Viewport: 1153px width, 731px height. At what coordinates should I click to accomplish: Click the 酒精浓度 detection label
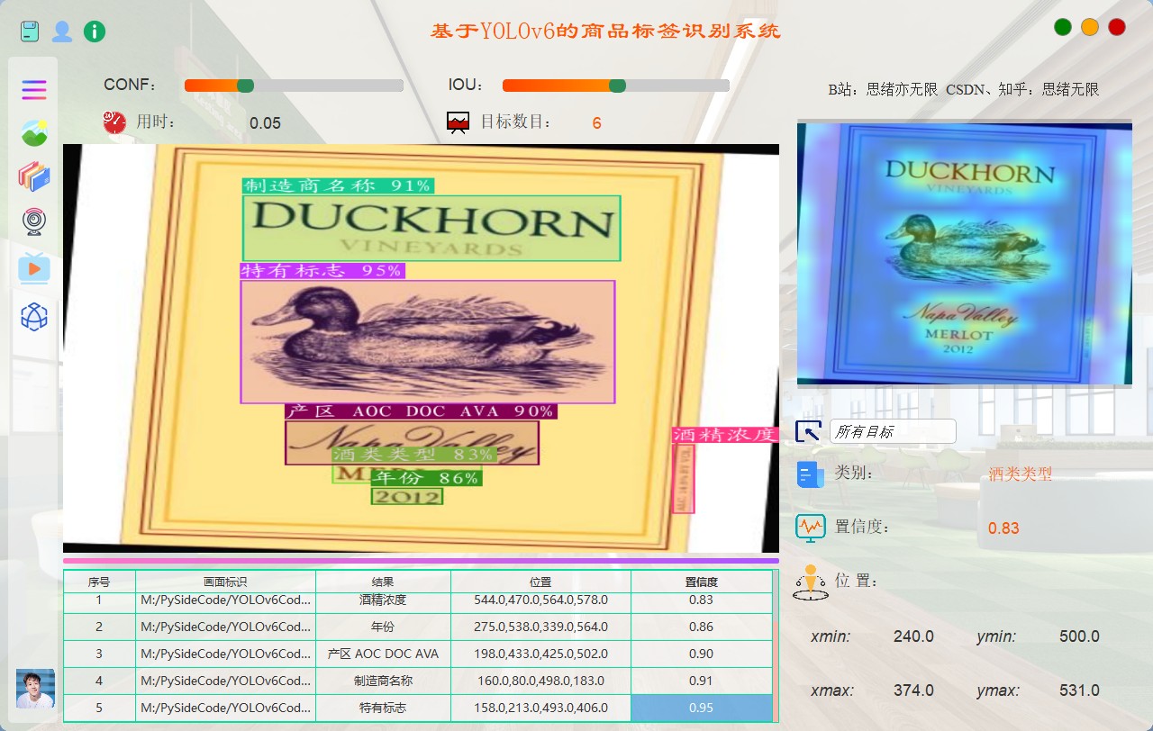[x=724, y=435]
